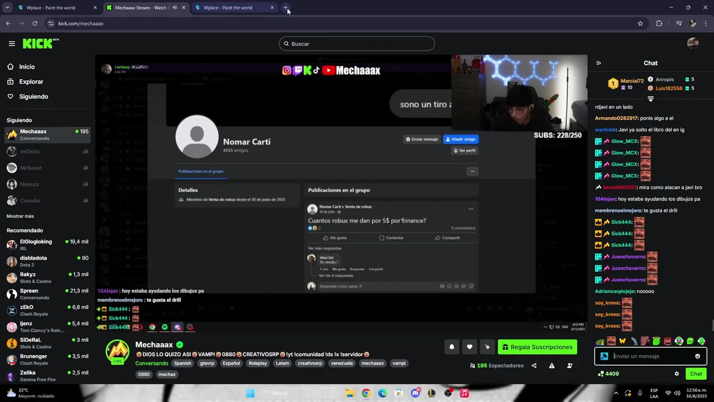Click the sparkle subscribe button
Viewport: 714px width, 402px height.
pyautogui.click(x=488, y=347)
